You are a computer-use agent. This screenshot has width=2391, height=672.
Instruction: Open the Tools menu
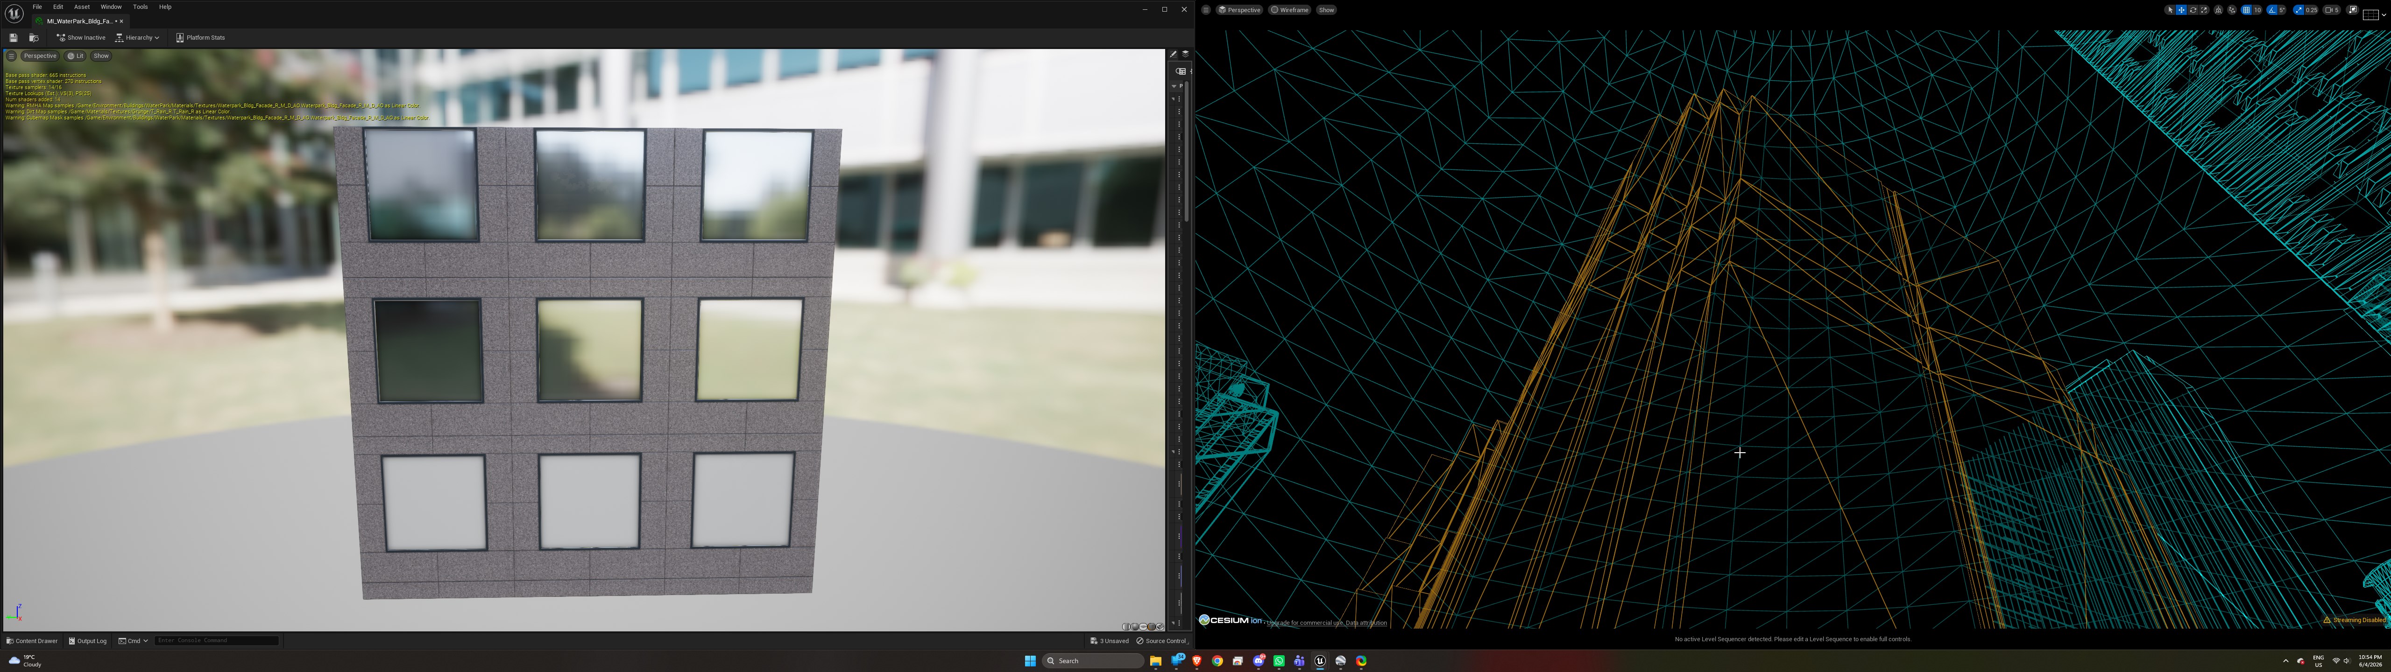pyautogui.click(x=140, y=7)
